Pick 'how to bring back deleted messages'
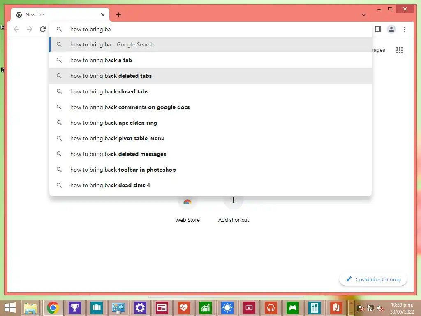This screenshot has width=421, height=316. point(211,154)
